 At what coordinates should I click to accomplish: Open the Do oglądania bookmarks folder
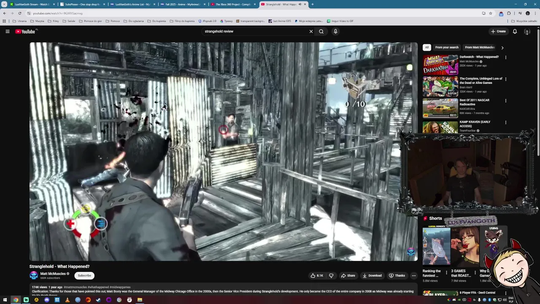pos(133,21)
